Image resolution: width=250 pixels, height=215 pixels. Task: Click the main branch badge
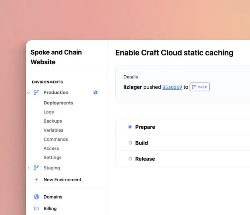[199, 87]
